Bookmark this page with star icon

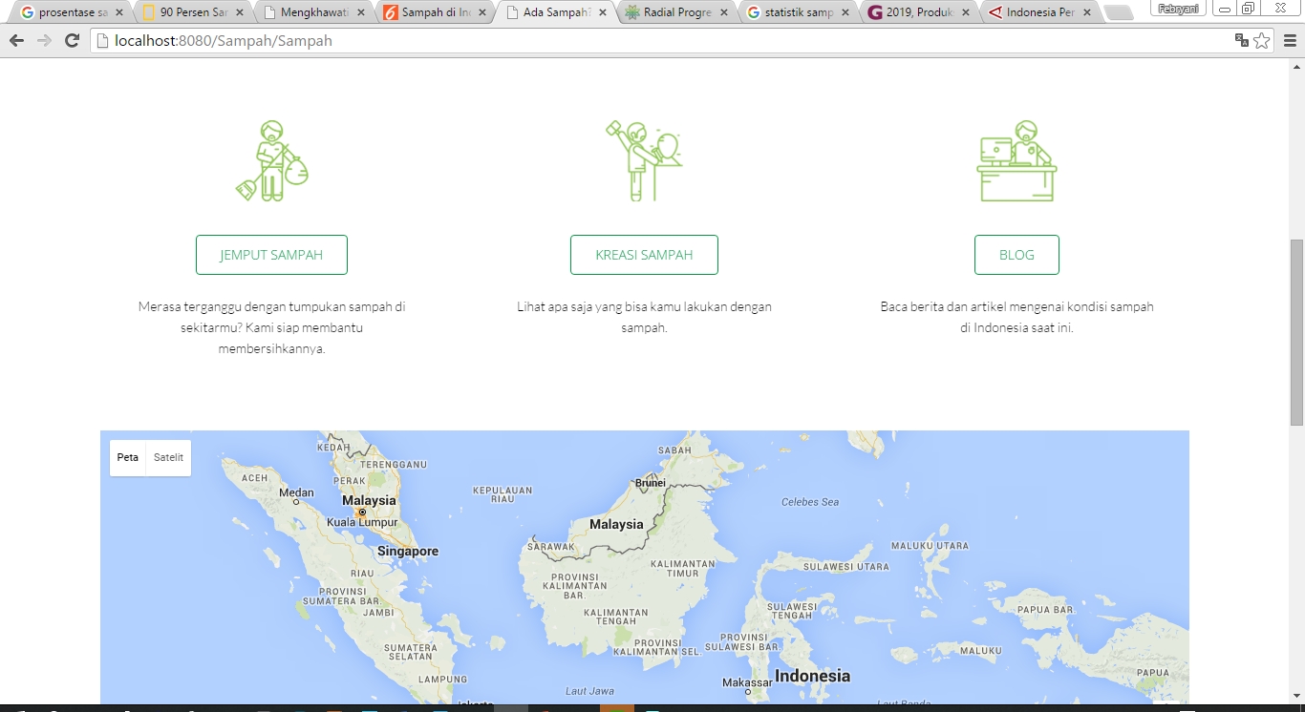click(1262, 40)
